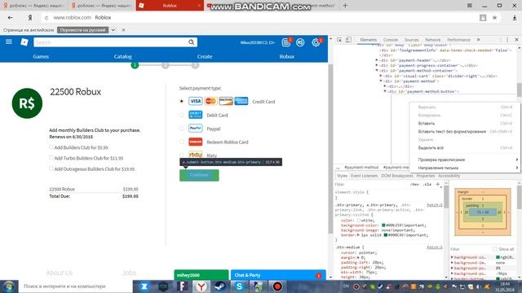Go back with the browser back arrow
The image size is (522, 293).
tap(10, 18)
